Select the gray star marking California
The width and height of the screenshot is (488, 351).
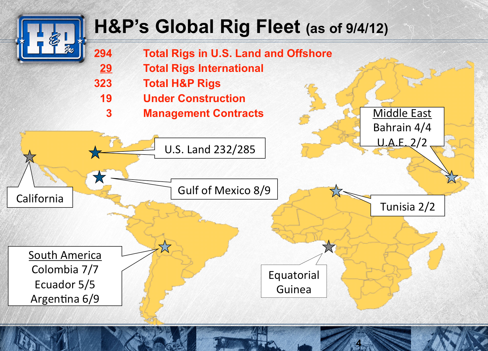point(30,157)
